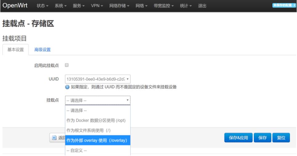297x156 pixels.
Task: Open the VPN dropdown menu
Action: [x=98, y=6]
